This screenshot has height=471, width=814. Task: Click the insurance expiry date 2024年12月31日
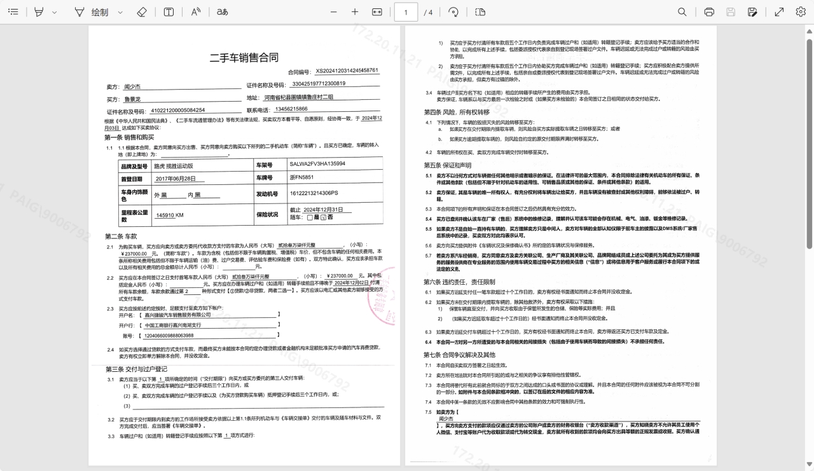click(324, 210)
